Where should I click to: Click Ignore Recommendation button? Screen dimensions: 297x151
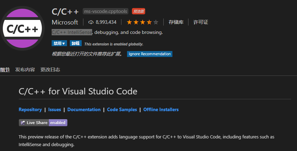150,54
